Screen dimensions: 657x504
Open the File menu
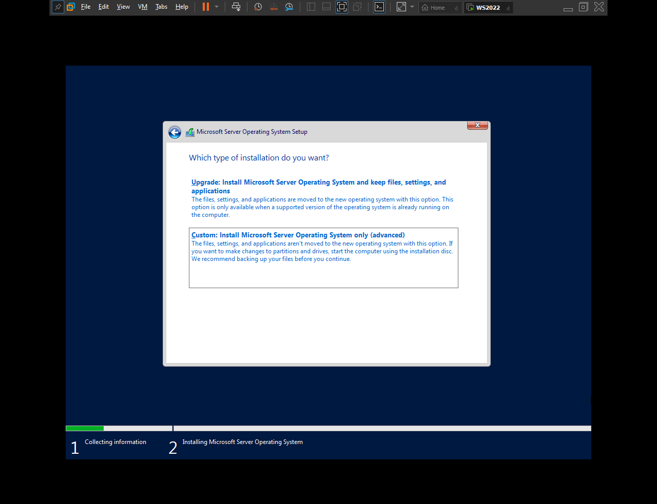pyautogui.click(x=86, y=7)
